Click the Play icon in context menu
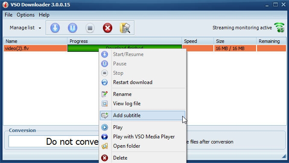This screenshot has width=289, height=163. [x=105, y=127]
